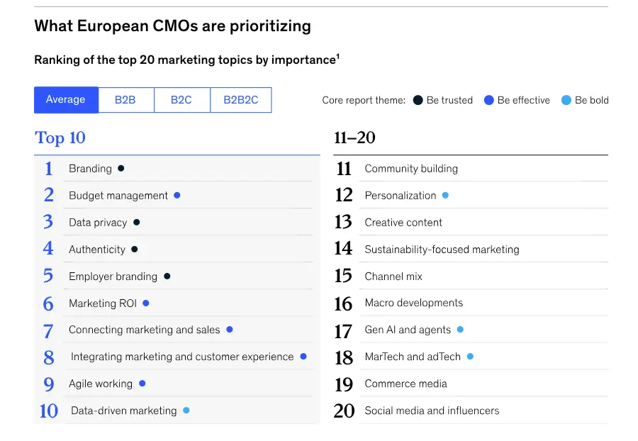The height and width of the screenshot is (441, 638).
Task: Click the dot beside MarTech and adTech
Action: [x=470, y=357]
